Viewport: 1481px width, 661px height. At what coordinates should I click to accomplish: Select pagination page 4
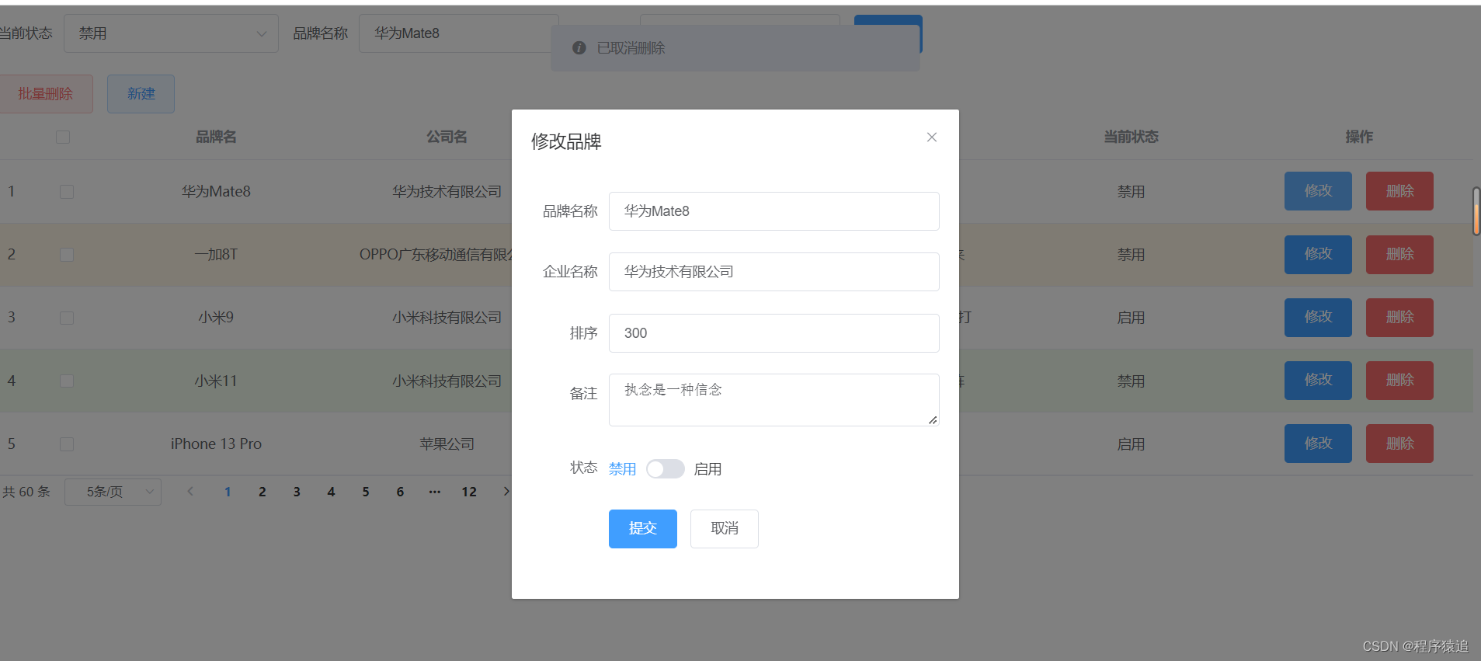point(331,492)
